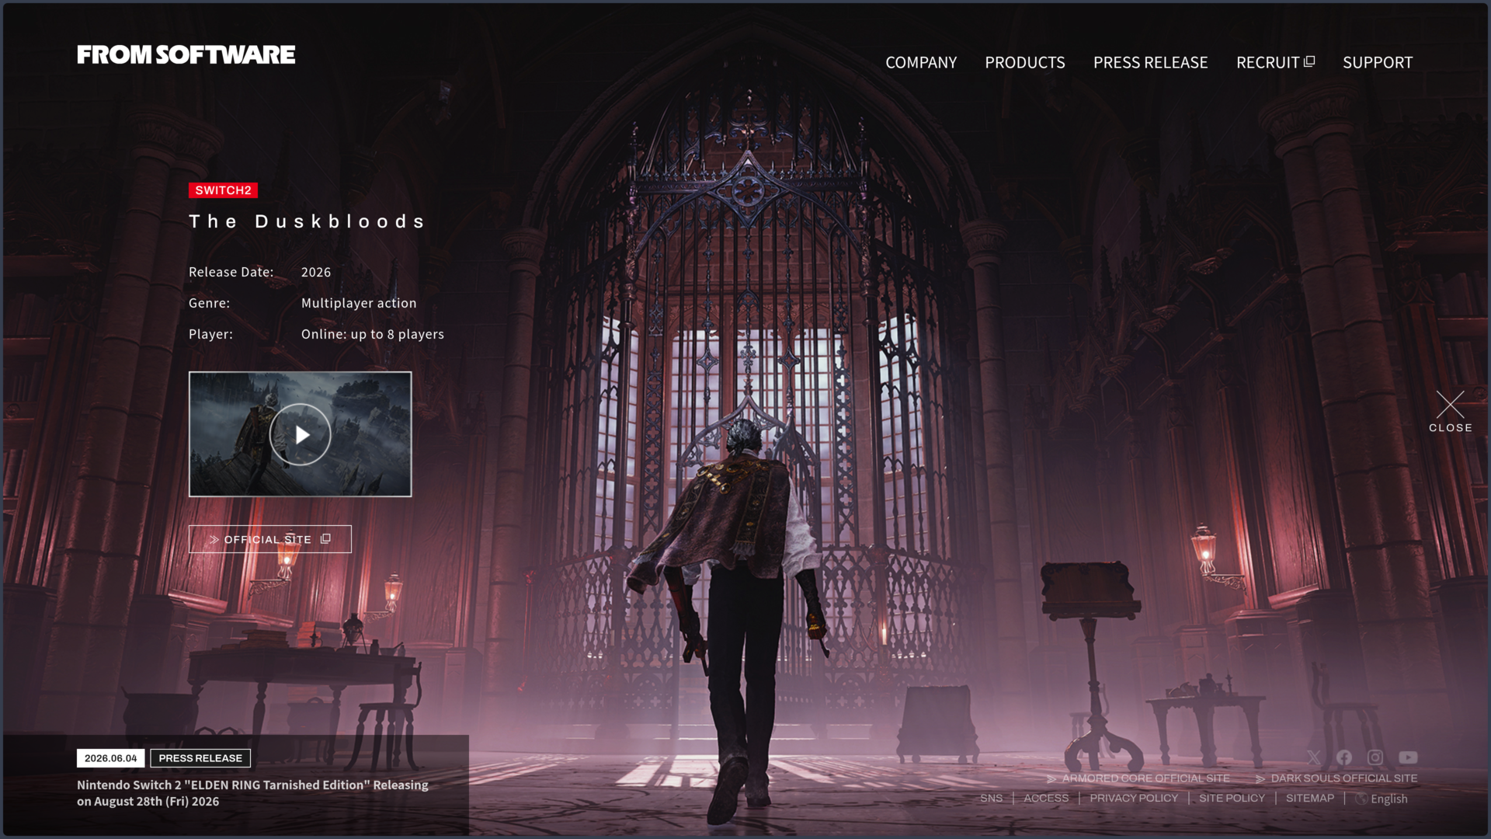Go to PRESS RELEASE page
Image resolution: width=1491 pixels, height=839 pixels.
(1150, 62)
